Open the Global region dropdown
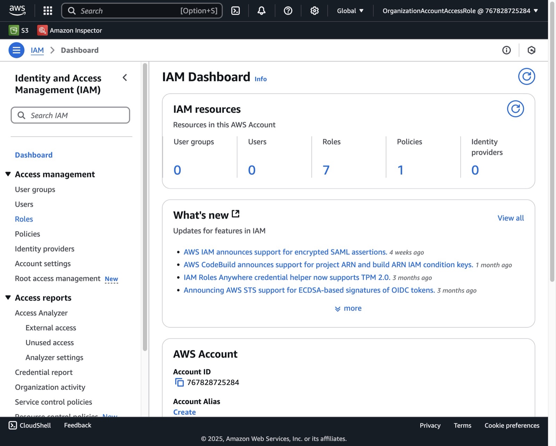Viewport: 556px width, 446px height. (x=350, y=11)
